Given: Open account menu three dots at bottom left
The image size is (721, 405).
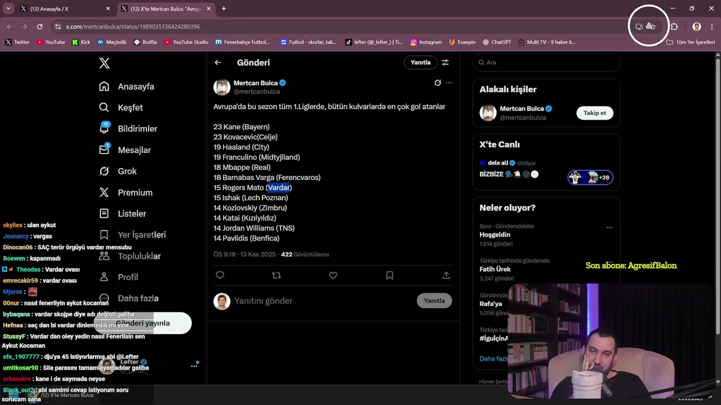Looking at the screenshot, I should coord(194,366).
